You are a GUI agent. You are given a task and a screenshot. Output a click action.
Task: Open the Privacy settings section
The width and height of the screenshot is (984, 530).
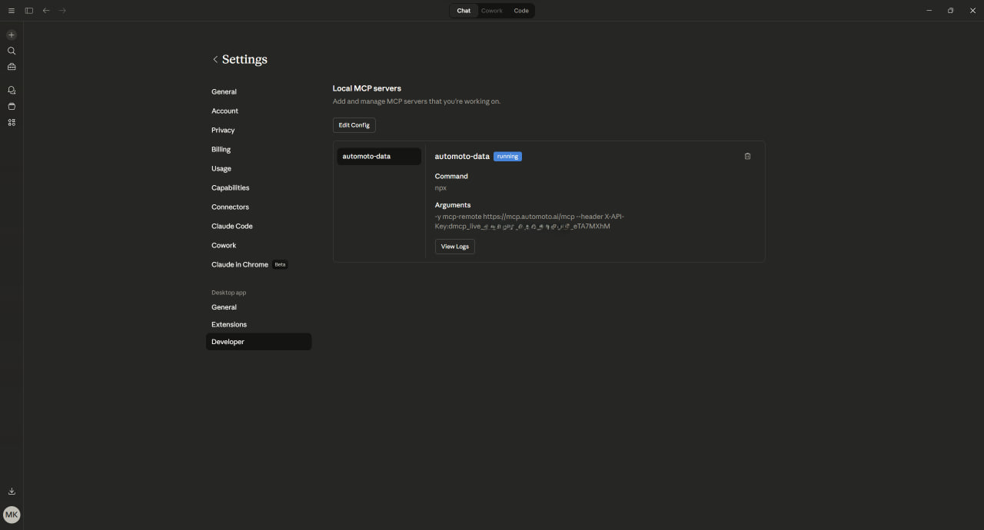(x=223, y=131)
